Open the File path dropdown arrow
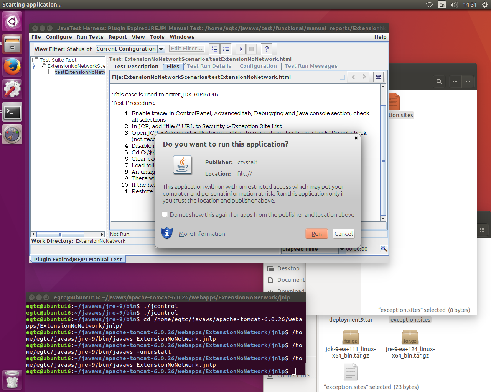Image resolution: width=491 pixels, height=392 pixels. (342, 77)
